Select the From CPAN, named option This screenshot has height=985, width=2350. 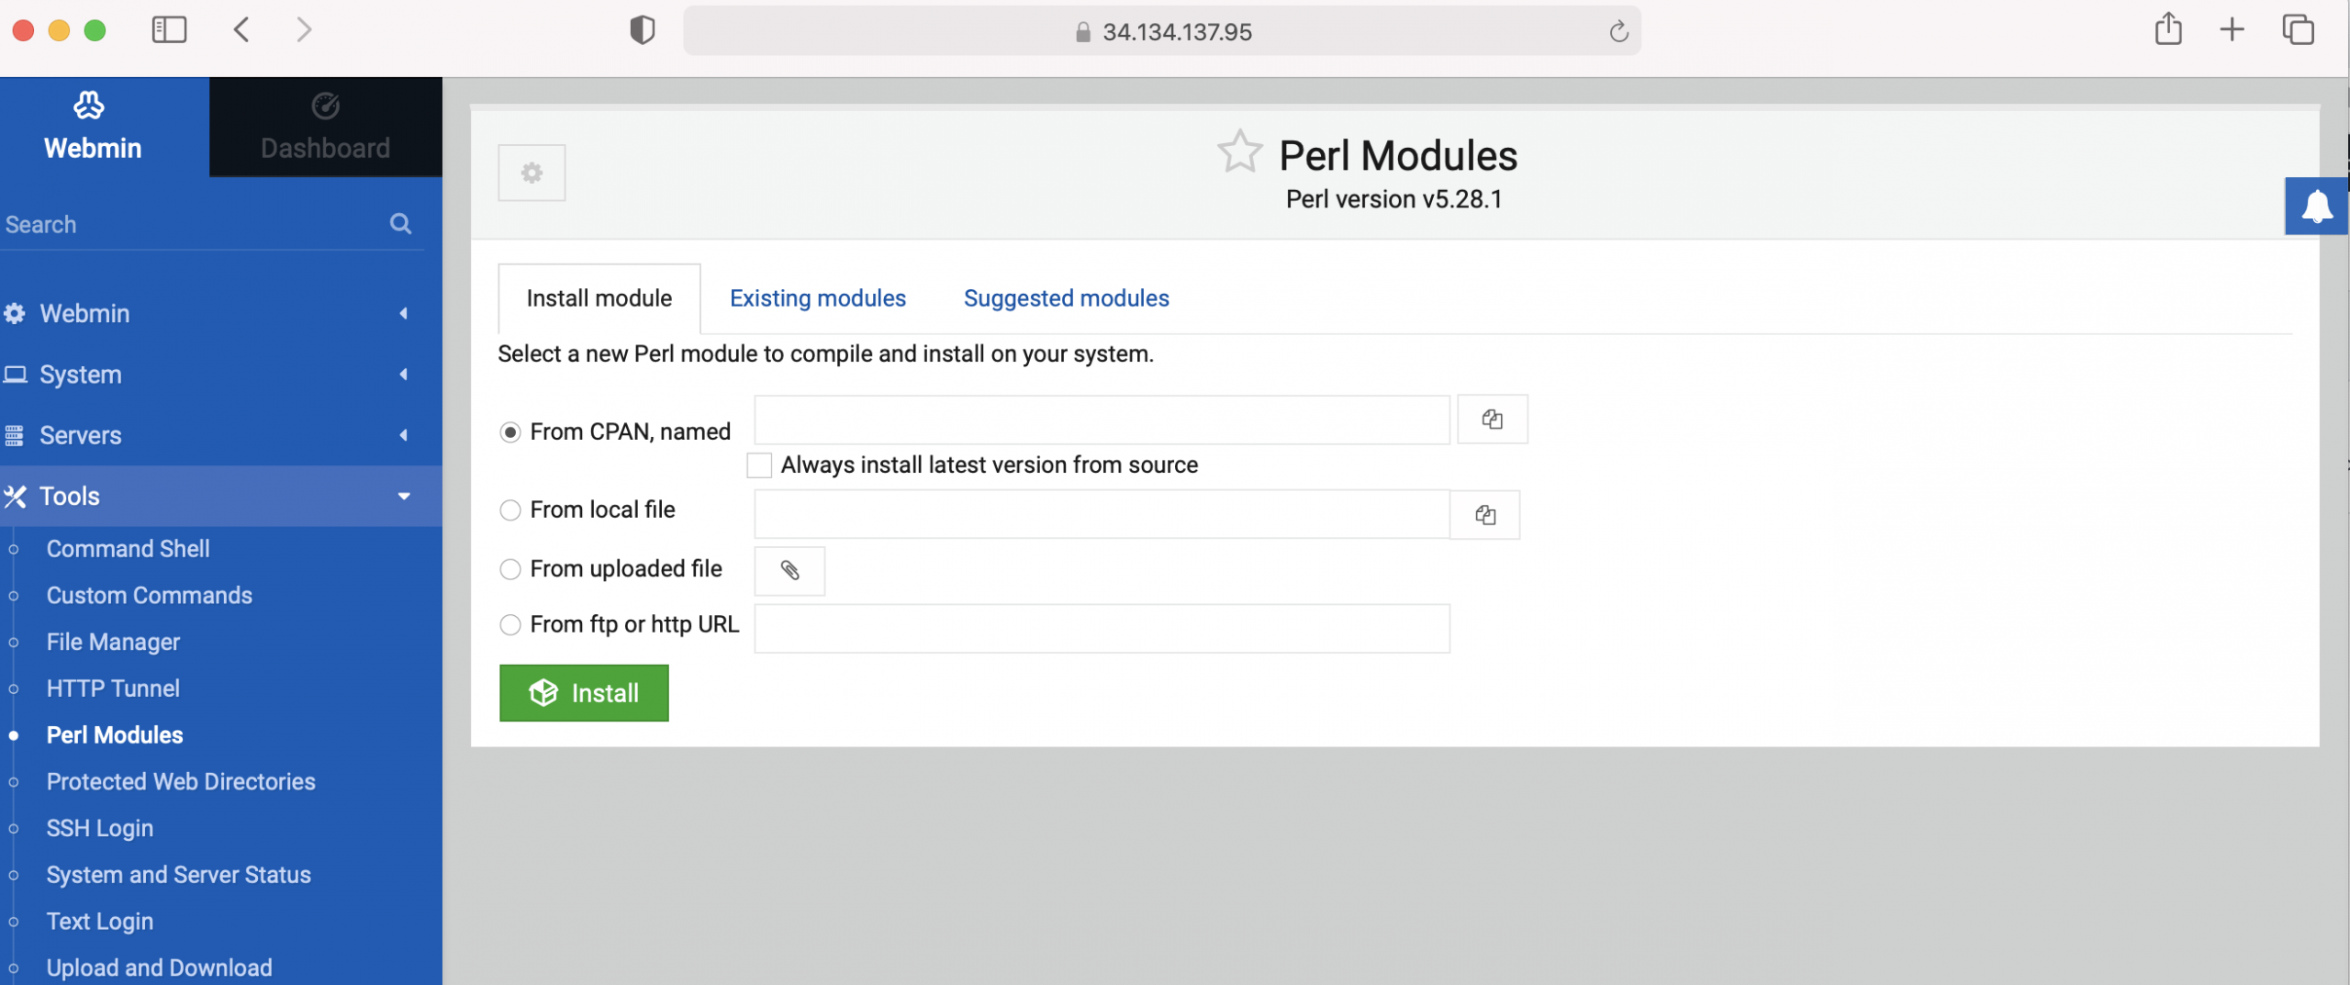click(x=510, y=432)
